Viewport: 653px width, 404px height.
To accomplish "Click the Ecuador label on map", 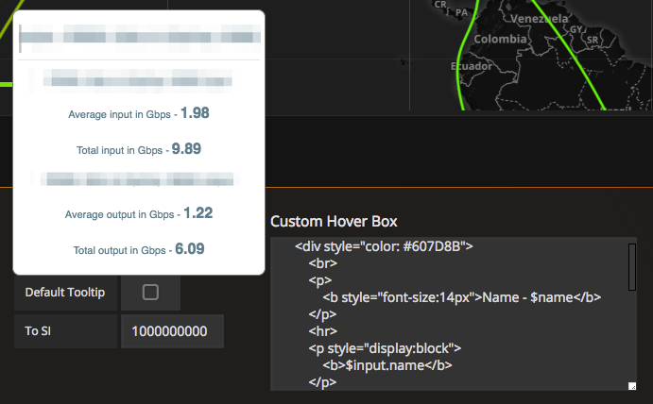I will (x=472, y=66).
